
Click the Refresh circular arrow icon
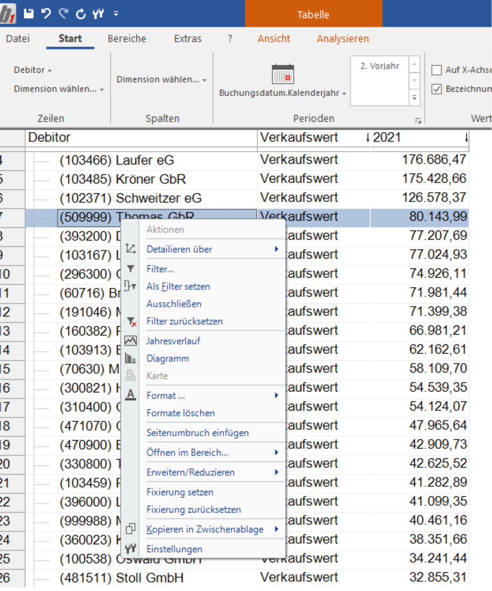click(81, 14)
